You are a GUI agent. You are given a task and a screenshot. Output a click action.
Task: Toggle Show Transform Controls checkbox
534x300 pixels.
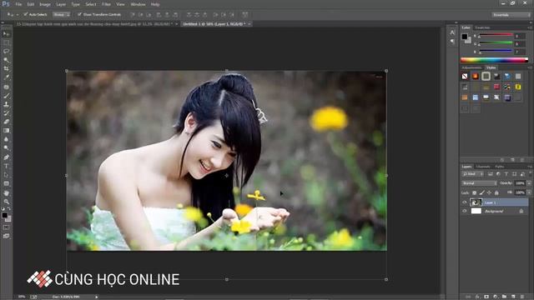(x=80, y=15)
